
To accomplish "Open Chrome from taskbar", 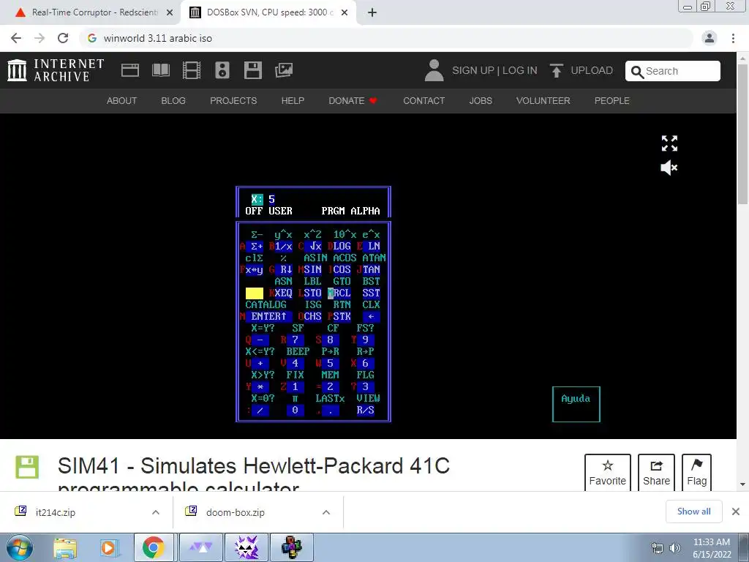I will coord(153,547).
